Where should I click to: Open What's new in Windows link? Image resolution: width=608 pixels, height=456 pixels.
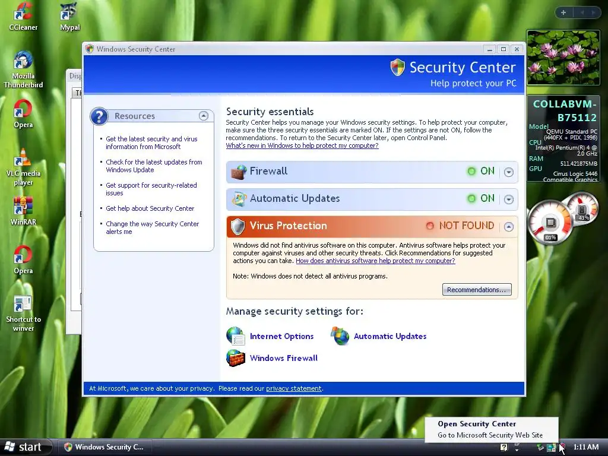coord(302,145)
